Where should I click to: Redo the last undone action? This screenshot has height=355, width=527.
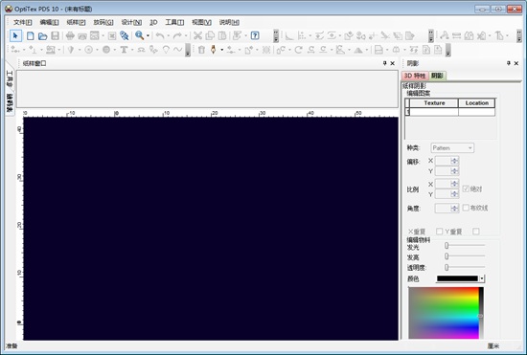click(177, 35)
